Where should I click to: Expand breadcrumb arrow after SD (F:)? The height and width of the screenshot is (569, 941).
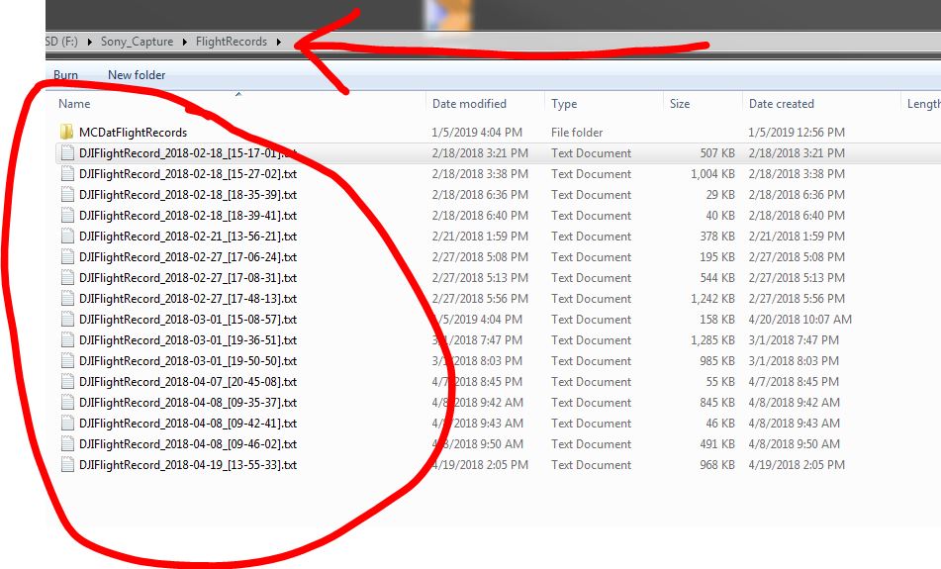tap(89, 42)
